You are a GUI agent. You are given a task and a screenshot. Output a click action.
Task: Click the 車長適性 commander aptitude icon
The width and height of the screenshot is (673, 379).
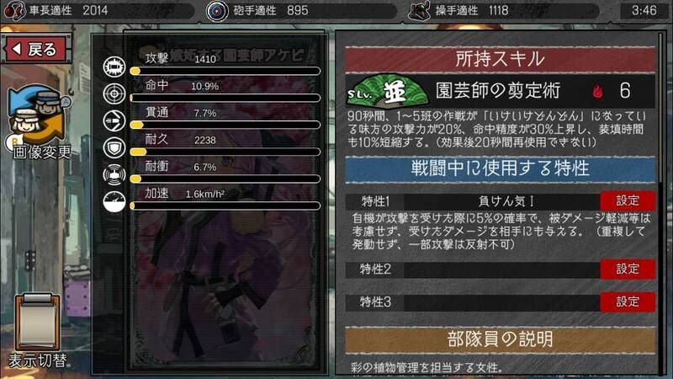pyautogui.click(x=14, y=11)
